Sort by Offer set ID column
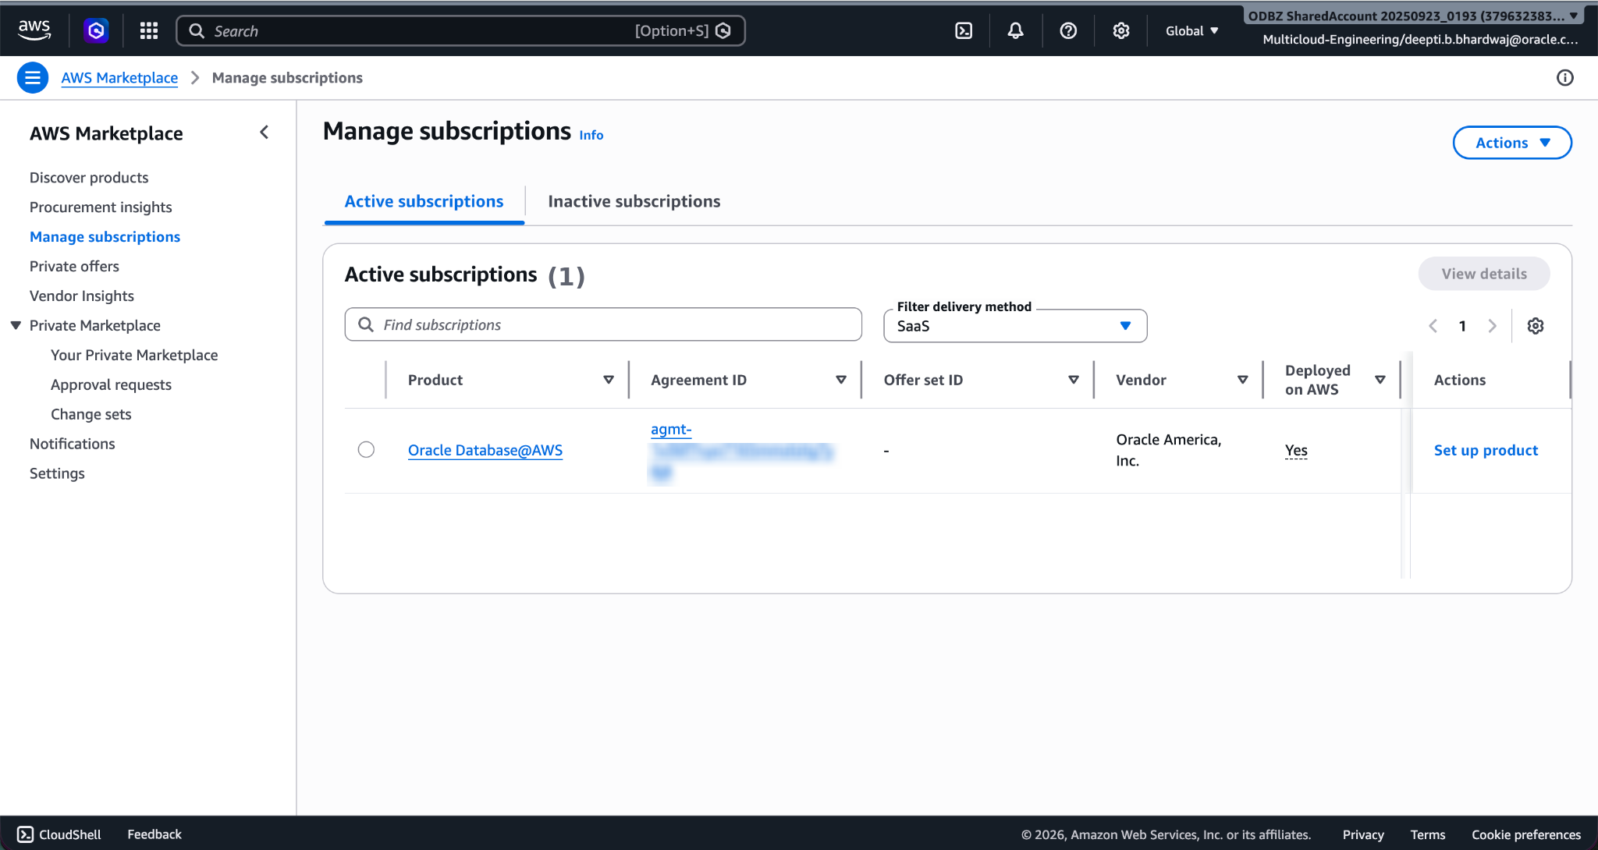The height and width of the screenshot is (850, 1598). point(1073,380)
